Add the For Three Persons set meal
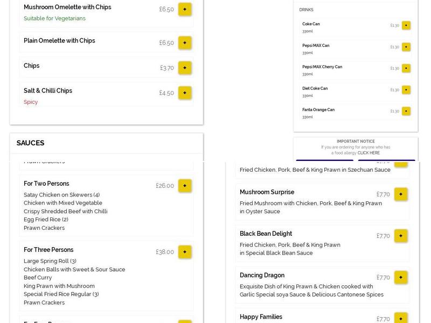Viewport: 431px width, 323px height. pyautogui.click(x=185, y=251)
